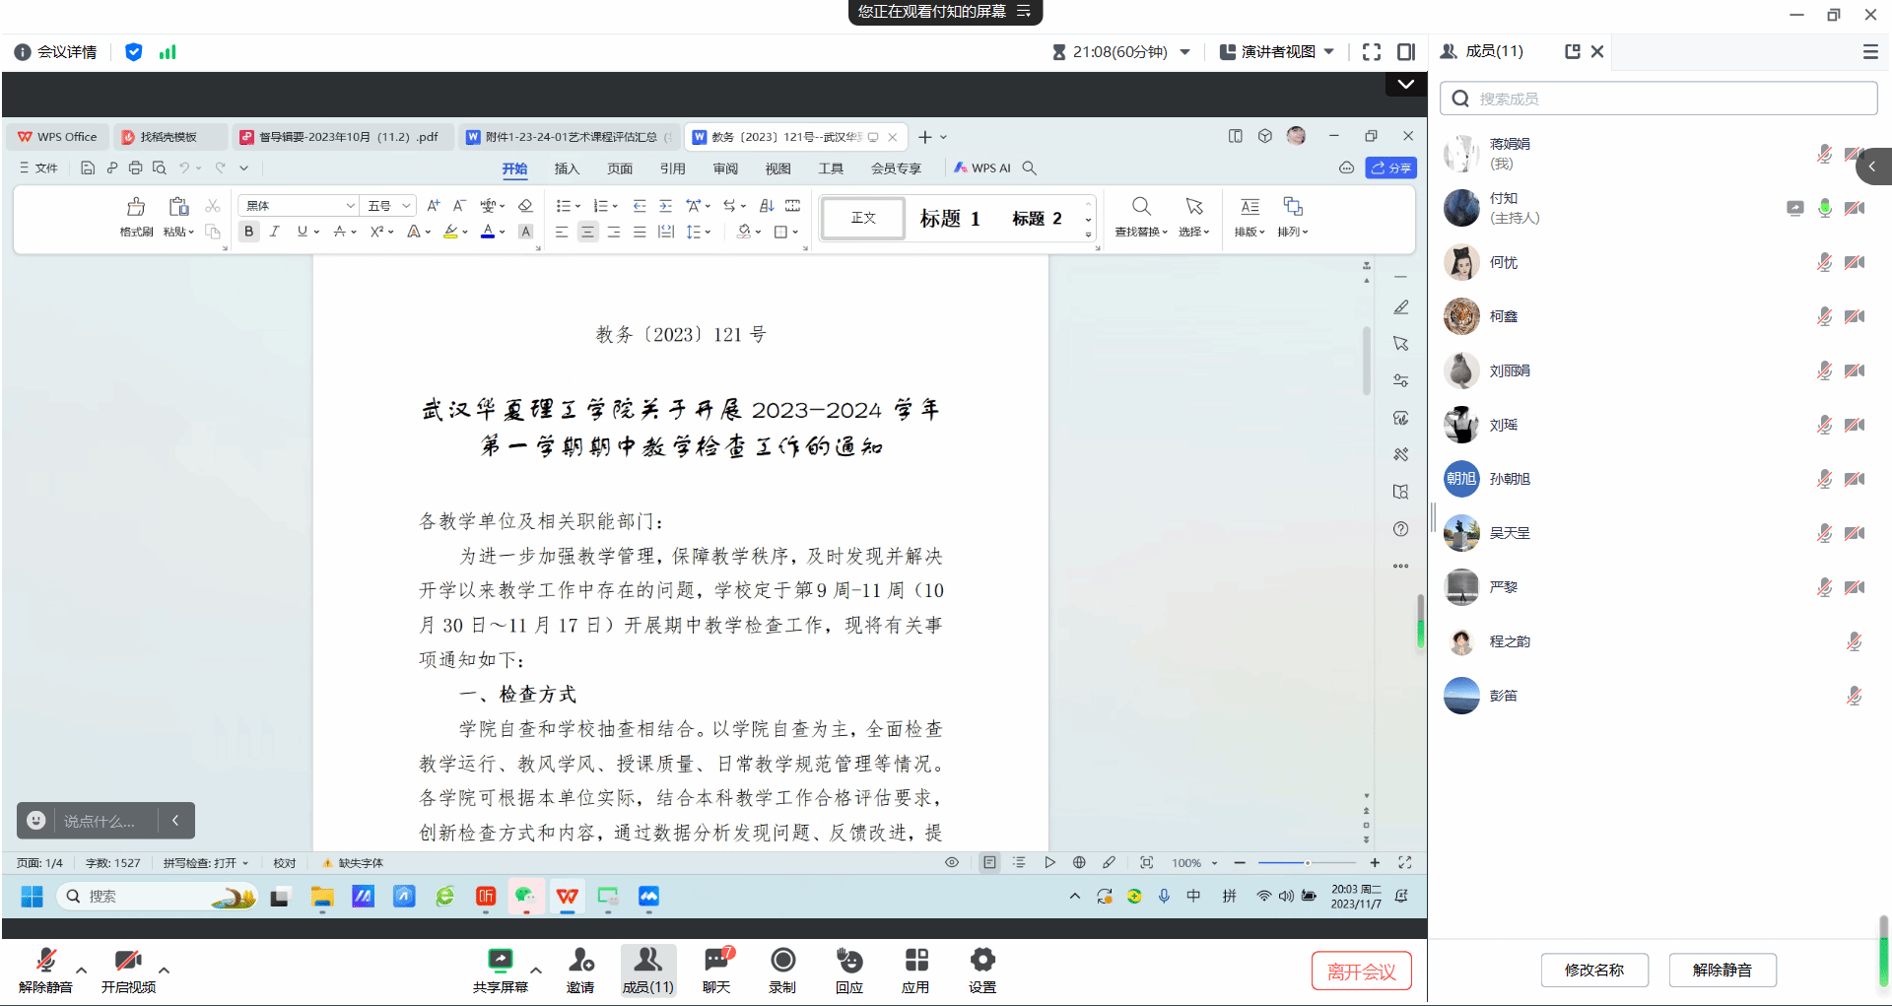
Task: Open the Chat panel icon
Action: [x=716, y=961]
